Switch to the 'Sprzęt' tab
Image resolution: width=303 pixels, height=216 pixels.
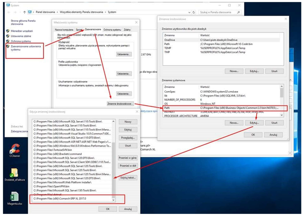79,30
